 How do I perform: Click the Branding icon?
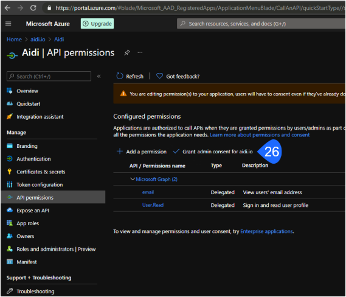pos(10,145)
